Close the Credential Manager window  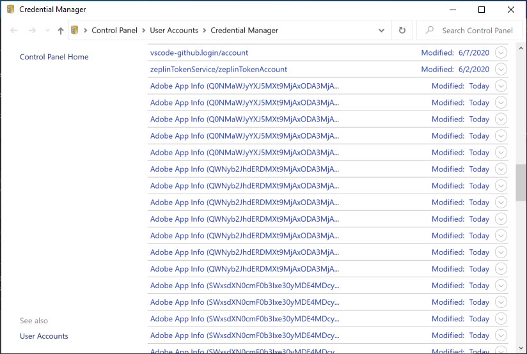[511, 10]
